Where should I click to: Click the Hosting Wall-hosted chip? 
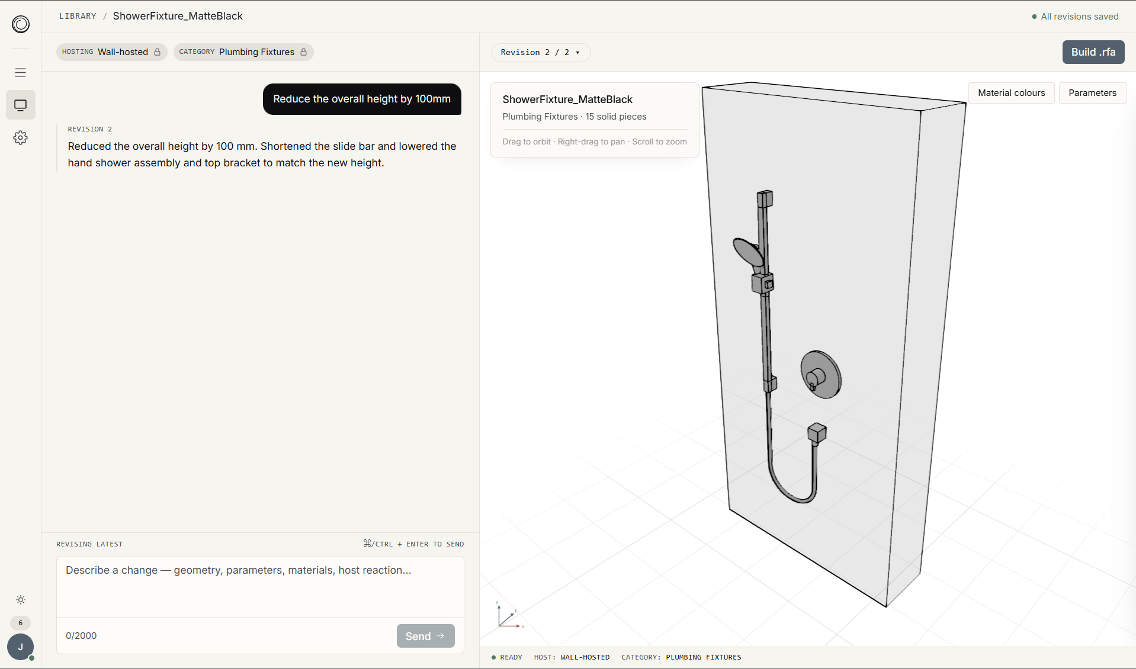tap(111, 52)
